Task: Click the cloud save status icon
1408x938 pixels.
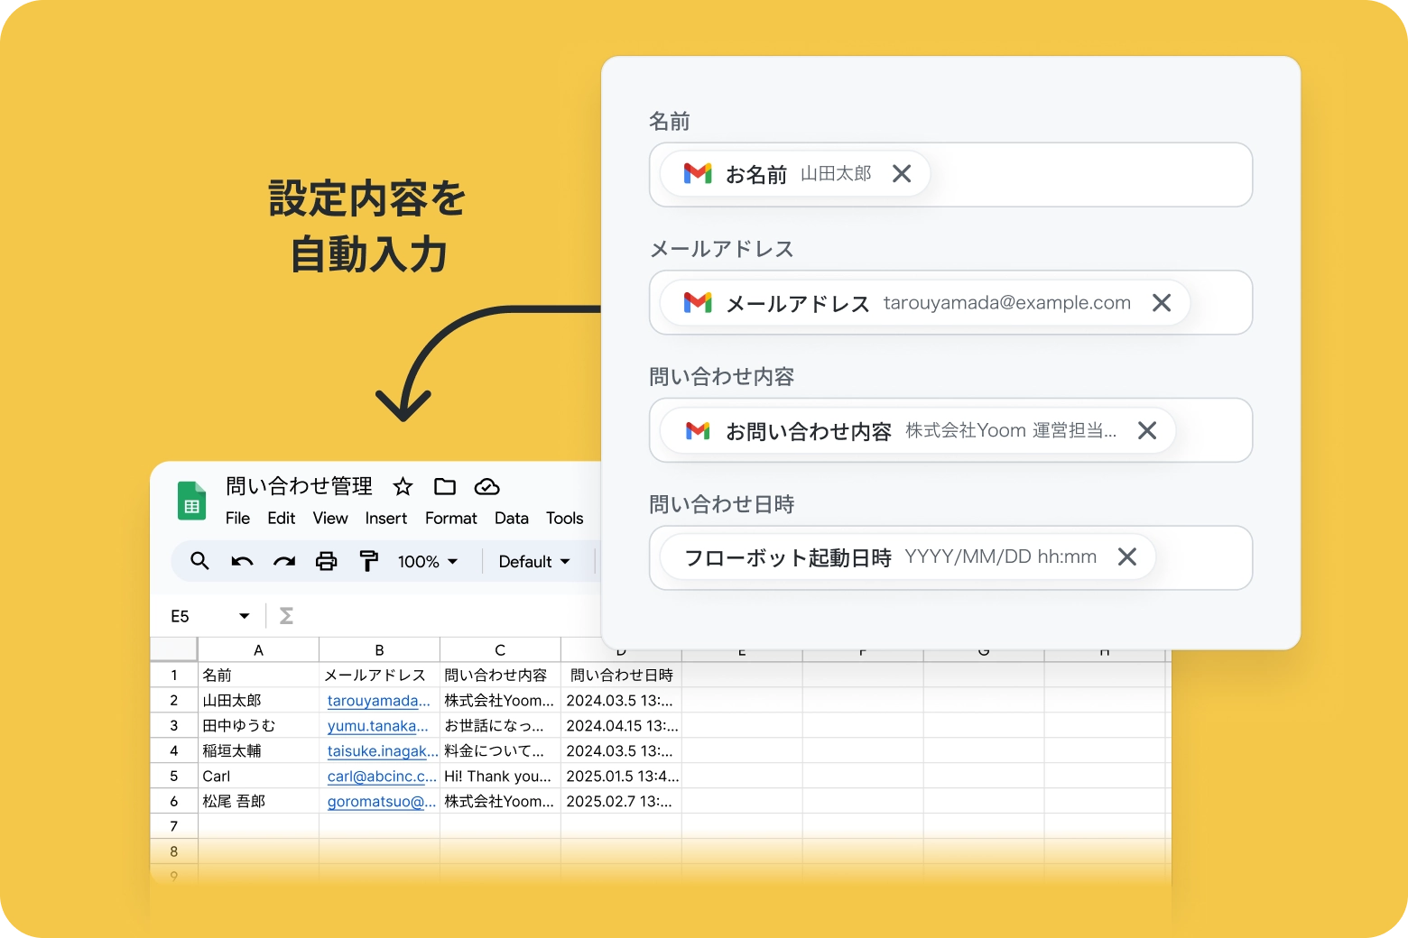Action: (x=486, y=487)
